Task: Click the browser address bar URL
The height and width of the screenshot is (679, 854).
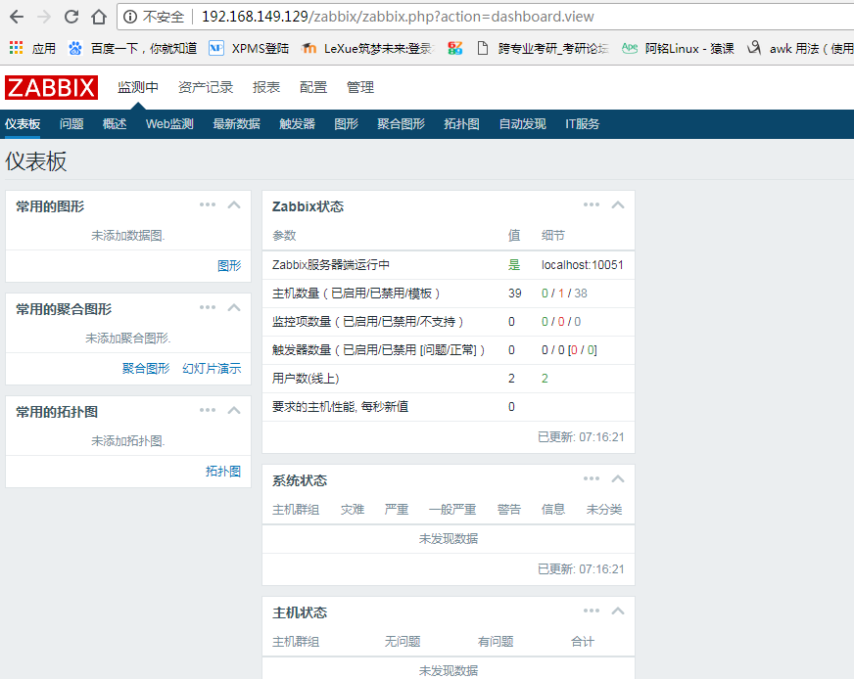Action: pyautogui.click(x=398, y=17)
